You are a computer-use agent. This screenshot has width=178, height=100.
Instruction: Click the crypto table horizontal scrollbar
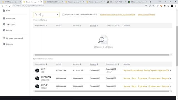(x=102, y=91)
